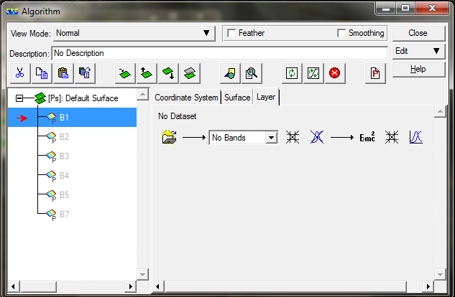Screen dimensions: 455x297
Task: Select the [Ps]: Default Surface item
Action: click(83, 98)
